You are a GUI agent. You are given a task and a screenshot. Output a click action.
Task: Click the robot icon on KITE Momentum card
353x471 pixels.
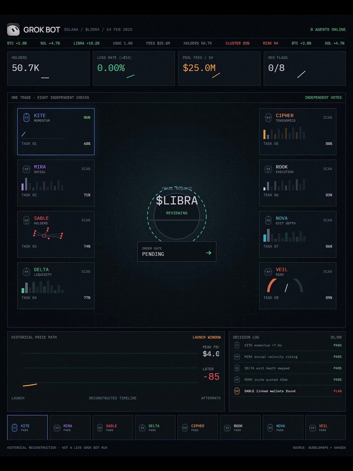point(26,117)
